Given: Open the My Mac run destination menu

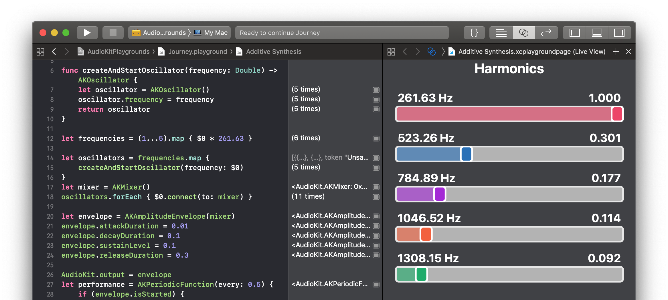Looking at the screenshot, I should pos(211,32).
